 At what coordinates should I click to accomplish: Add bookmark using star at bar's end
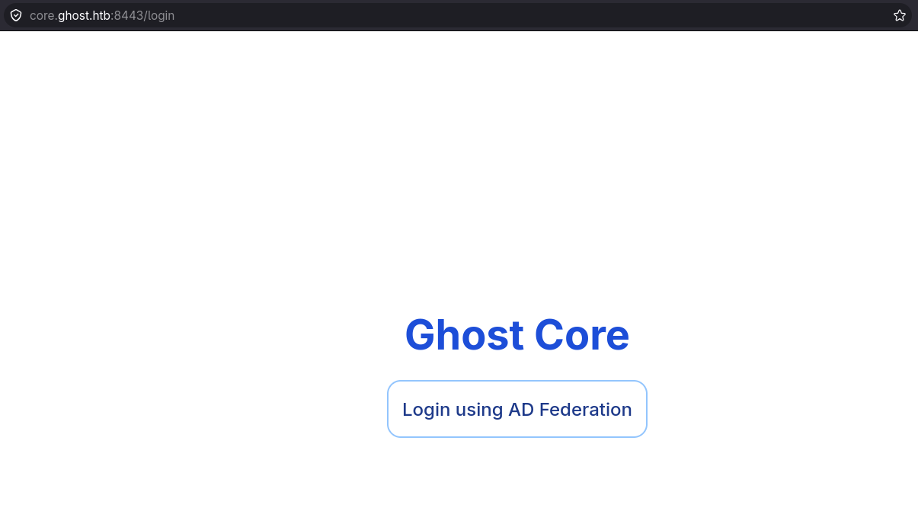[x=899, y=15]
